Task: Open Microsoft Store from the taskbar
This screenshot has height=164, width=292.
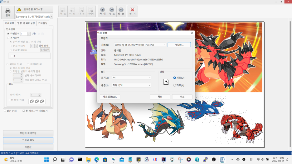Action: pyautogui.click(x=105, y=159)
